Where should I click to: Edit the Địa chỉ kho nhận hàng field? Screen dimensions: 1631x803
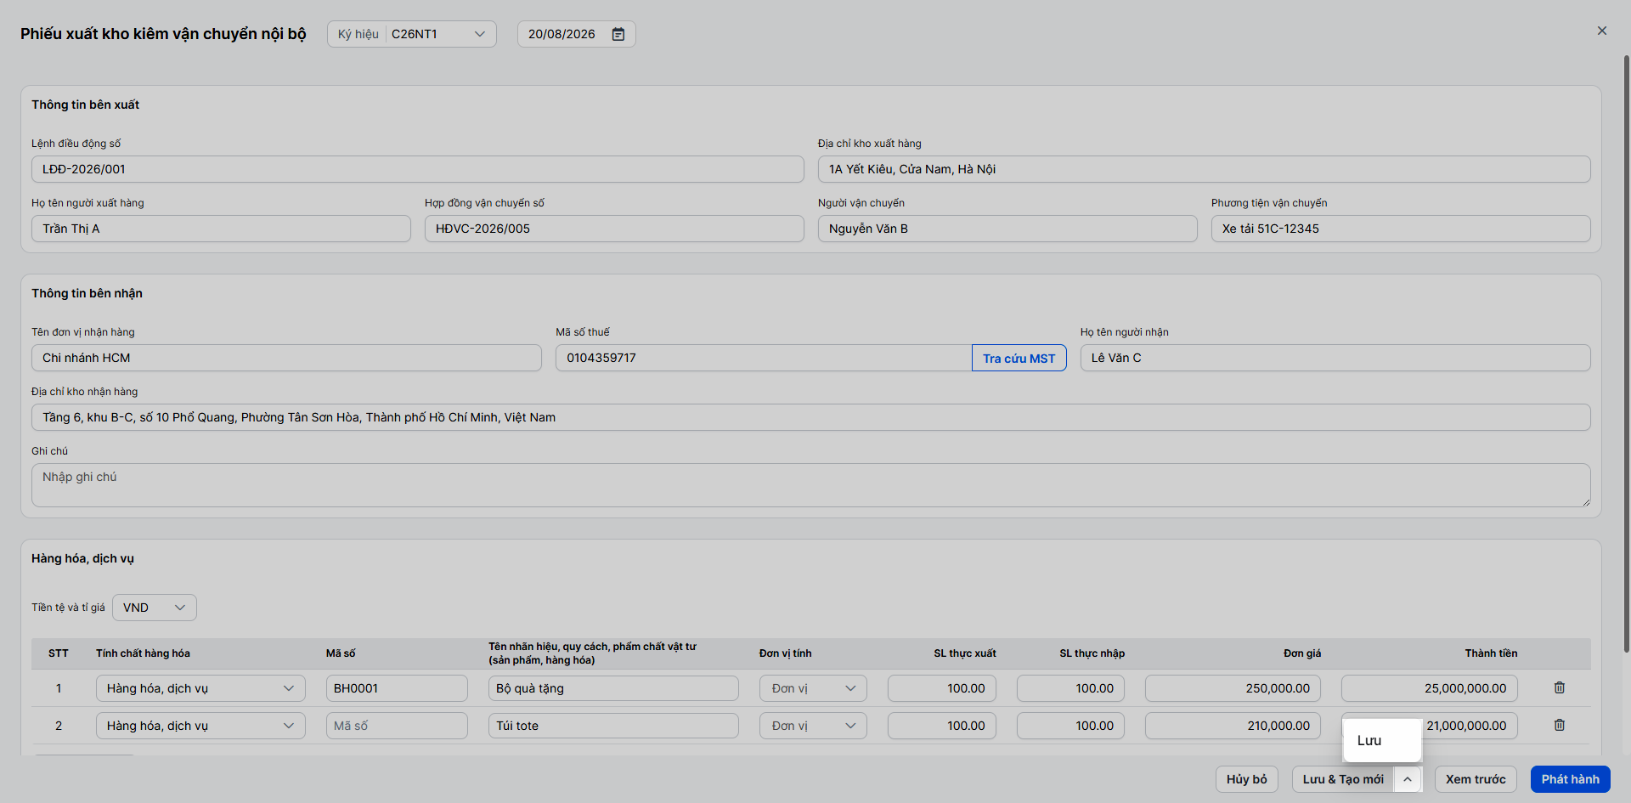pyautogui.click(x=811, y=417)
